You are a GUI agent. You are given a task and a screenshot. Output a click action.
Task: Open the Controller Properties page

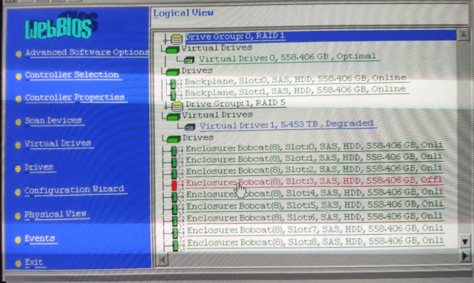click(x=74, y=97)
